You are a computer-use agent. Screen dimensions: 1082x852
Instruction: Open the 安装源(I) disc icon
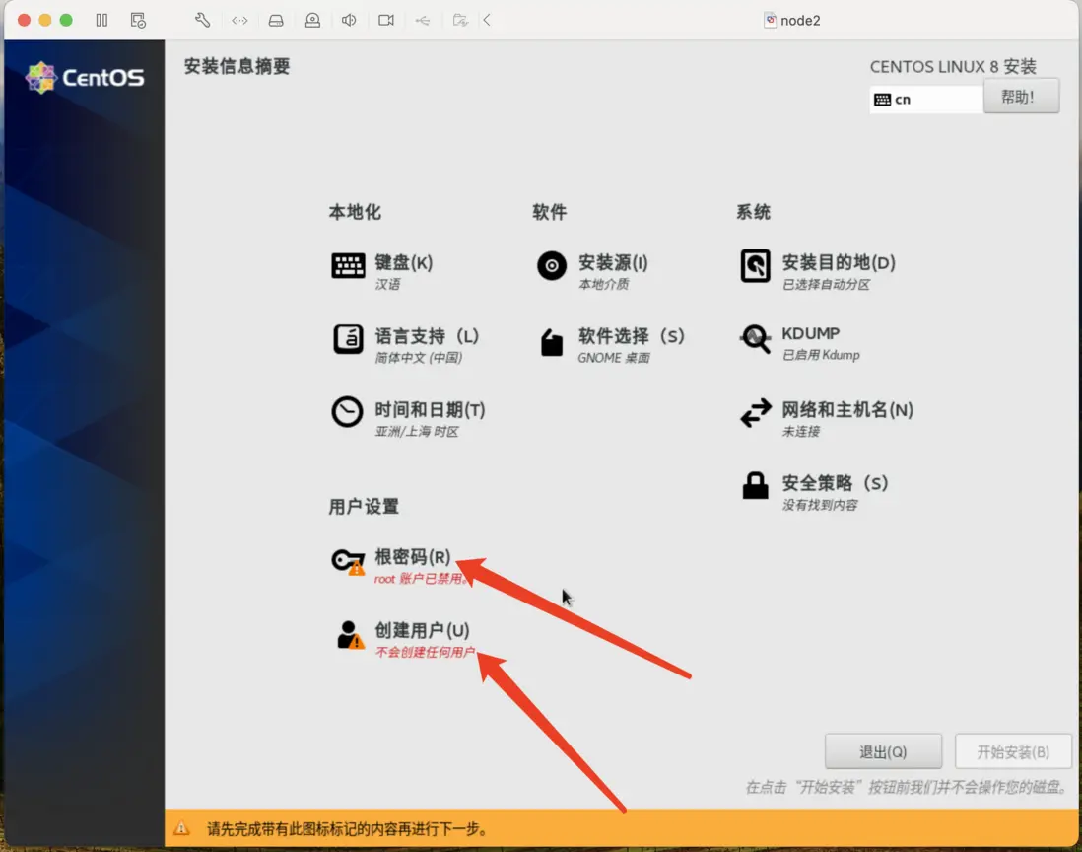click(552, 266)
